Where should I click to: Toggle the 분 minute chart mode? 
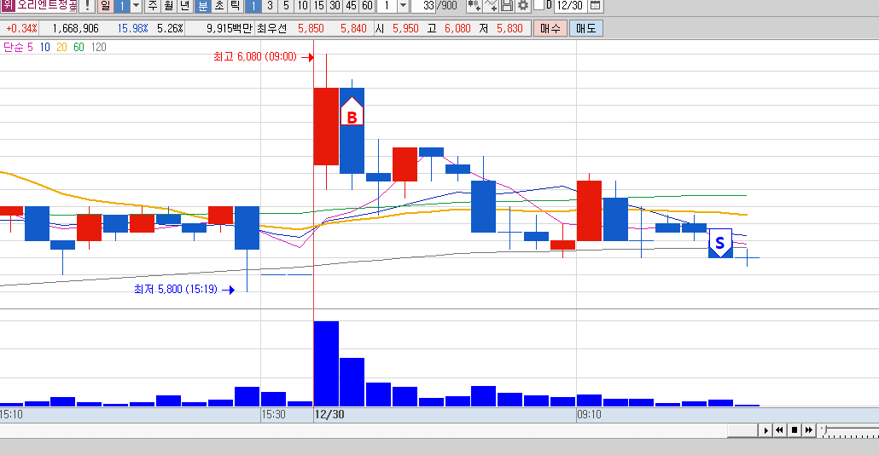click(203, 6)
